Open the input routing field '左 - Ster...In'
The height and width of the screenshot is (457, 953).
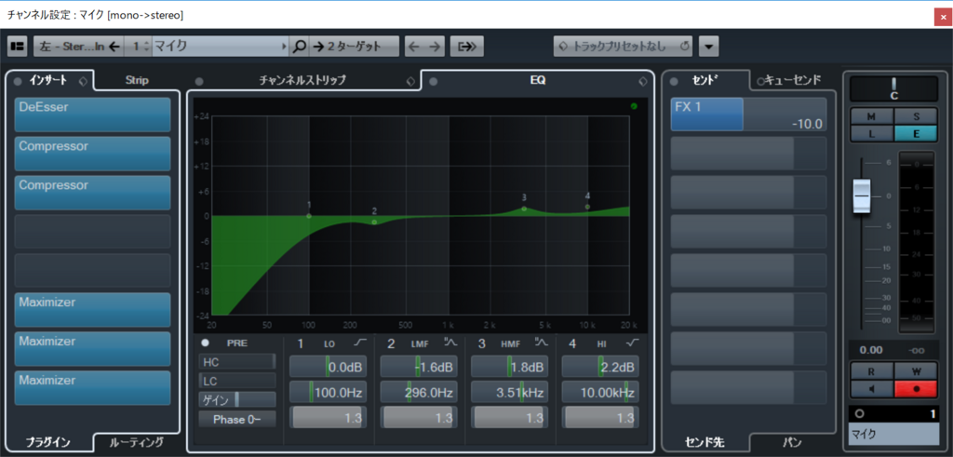click(78, 47)
